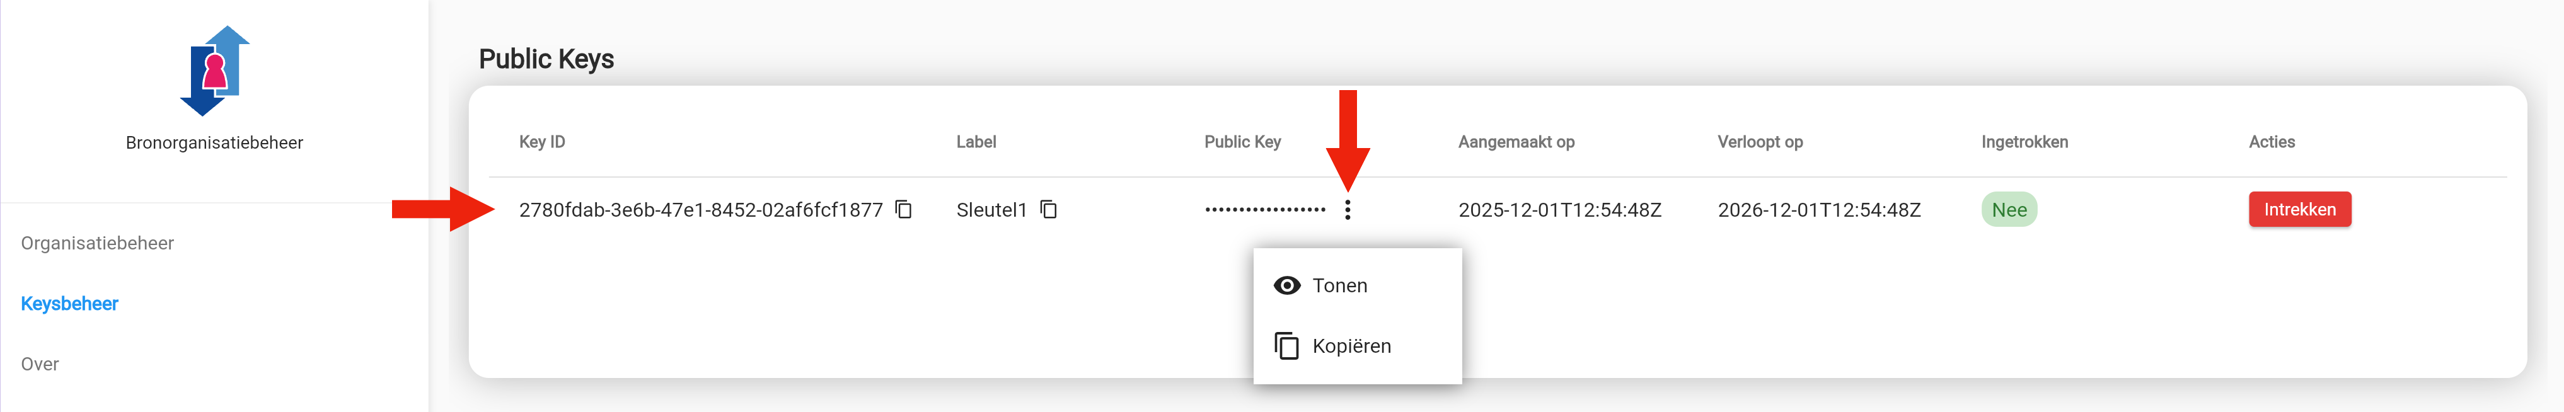Click the copy icon next to Kopiëren
This screenshot has height=412, width=2564.
tap(1285, 345)
